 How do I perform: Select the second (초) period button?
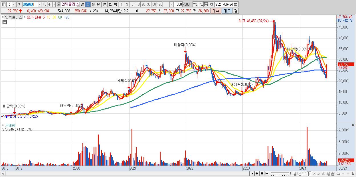[110, 4]
